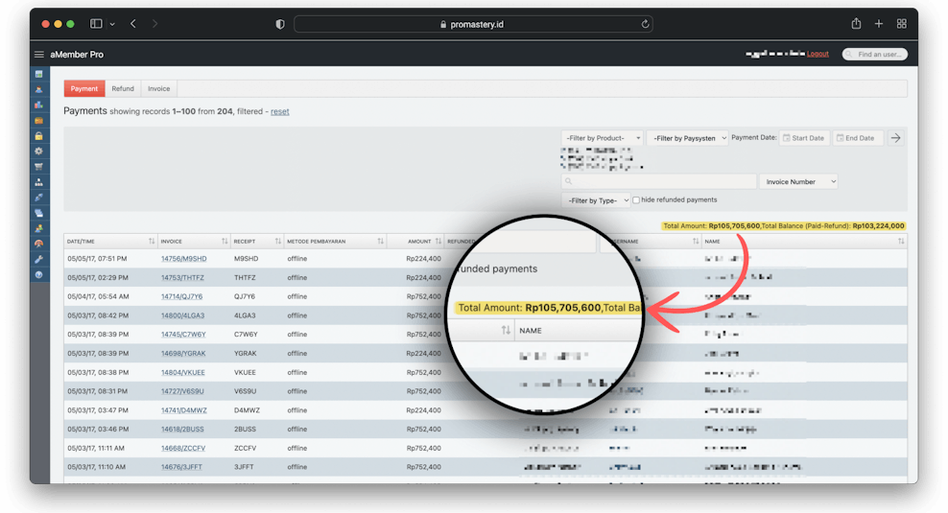
Task: Open invoice 14745/C7W6Y
Action: (x=183, y=334)
